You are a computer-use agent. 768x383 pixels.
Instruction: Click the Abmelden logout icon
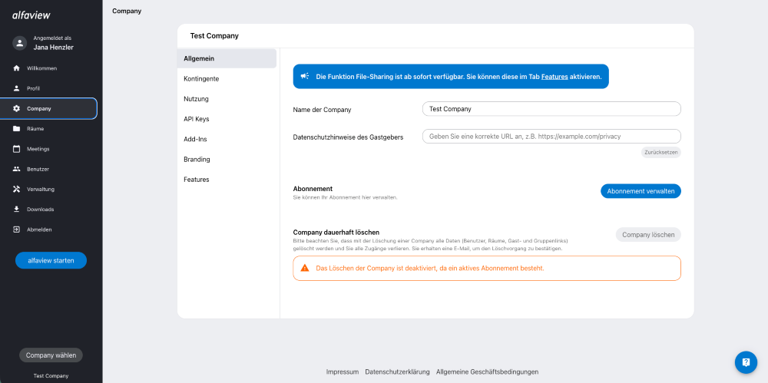[17, 229]
